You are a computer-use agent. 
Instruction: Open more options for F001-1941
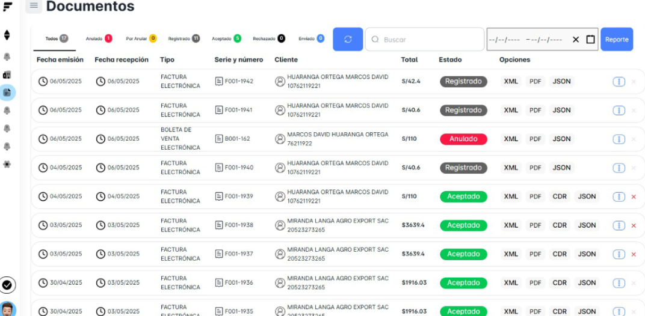click(619, 110)
